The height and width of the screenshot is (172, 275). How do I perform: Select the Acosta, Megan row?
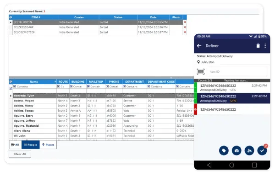click(101, 101)
